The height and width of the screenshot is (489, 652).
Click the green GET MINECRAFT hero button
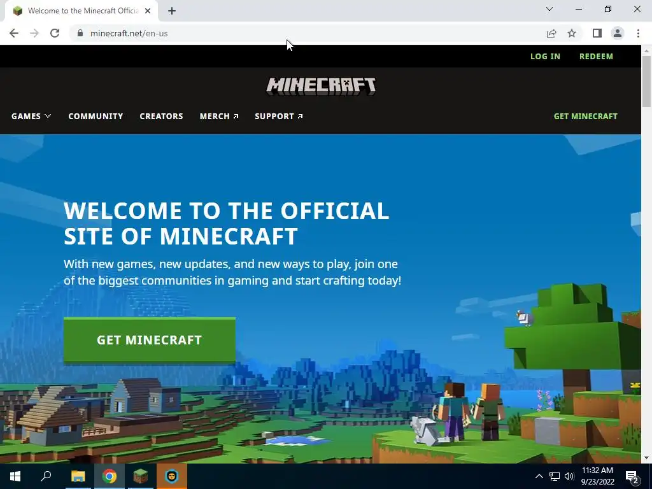[150, 340]
